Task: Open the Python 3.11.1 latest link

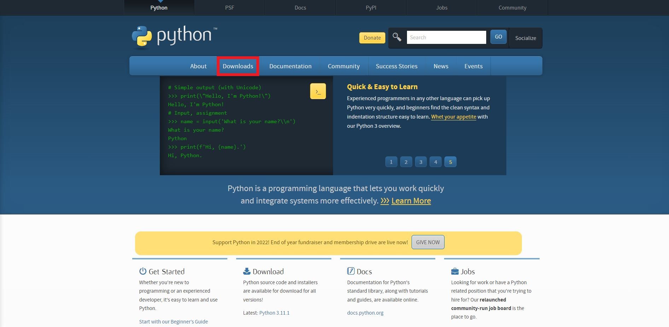Action: (274, 313)
